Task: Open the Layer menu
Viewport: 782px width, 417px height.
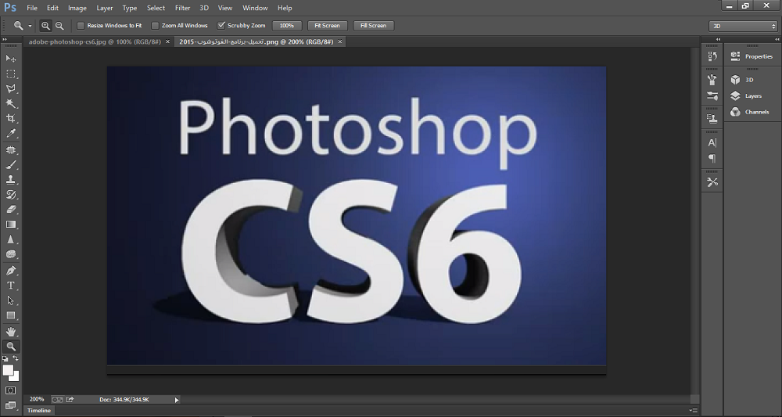Action: pyautogui.click(x=105, y=8)
